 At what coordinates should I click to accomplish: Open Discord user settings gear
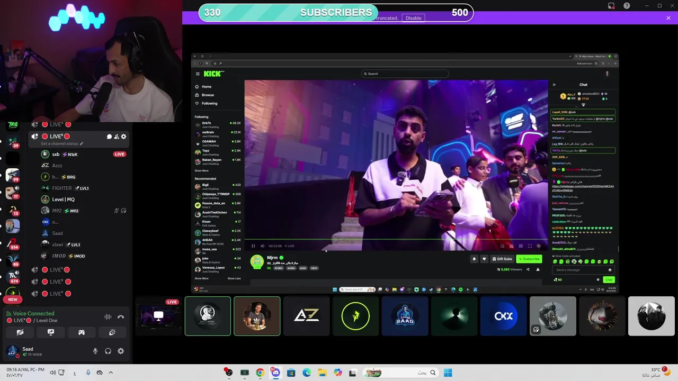121,351
